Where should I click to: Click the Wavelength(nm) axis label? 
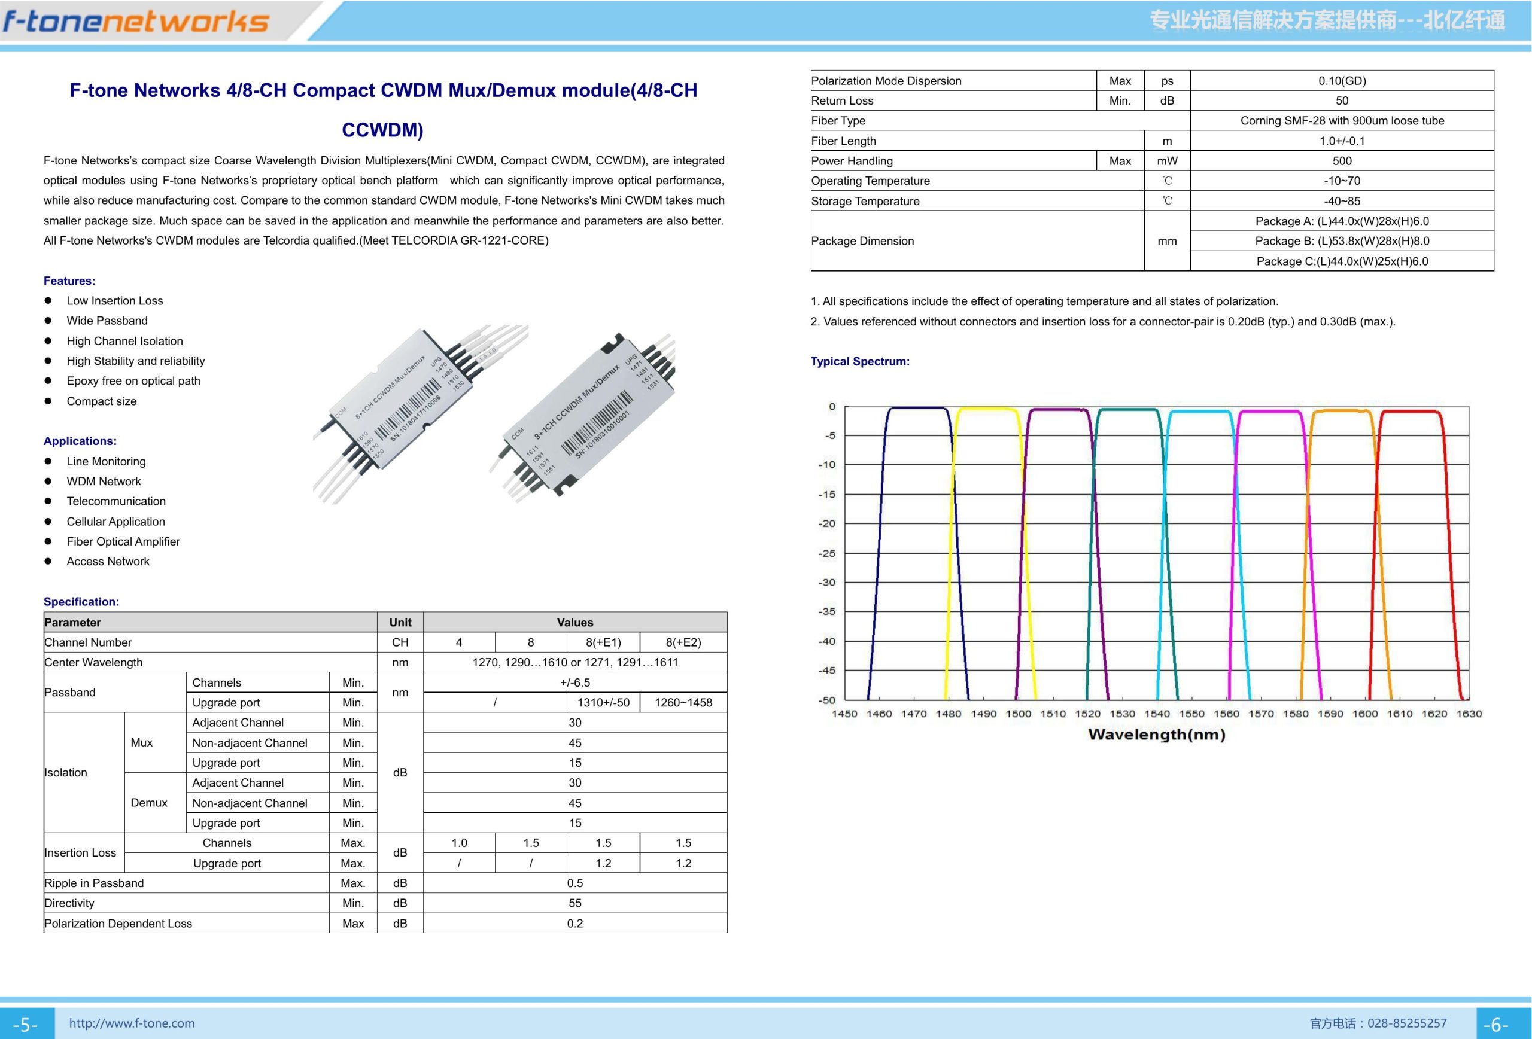pos(1156,735)
